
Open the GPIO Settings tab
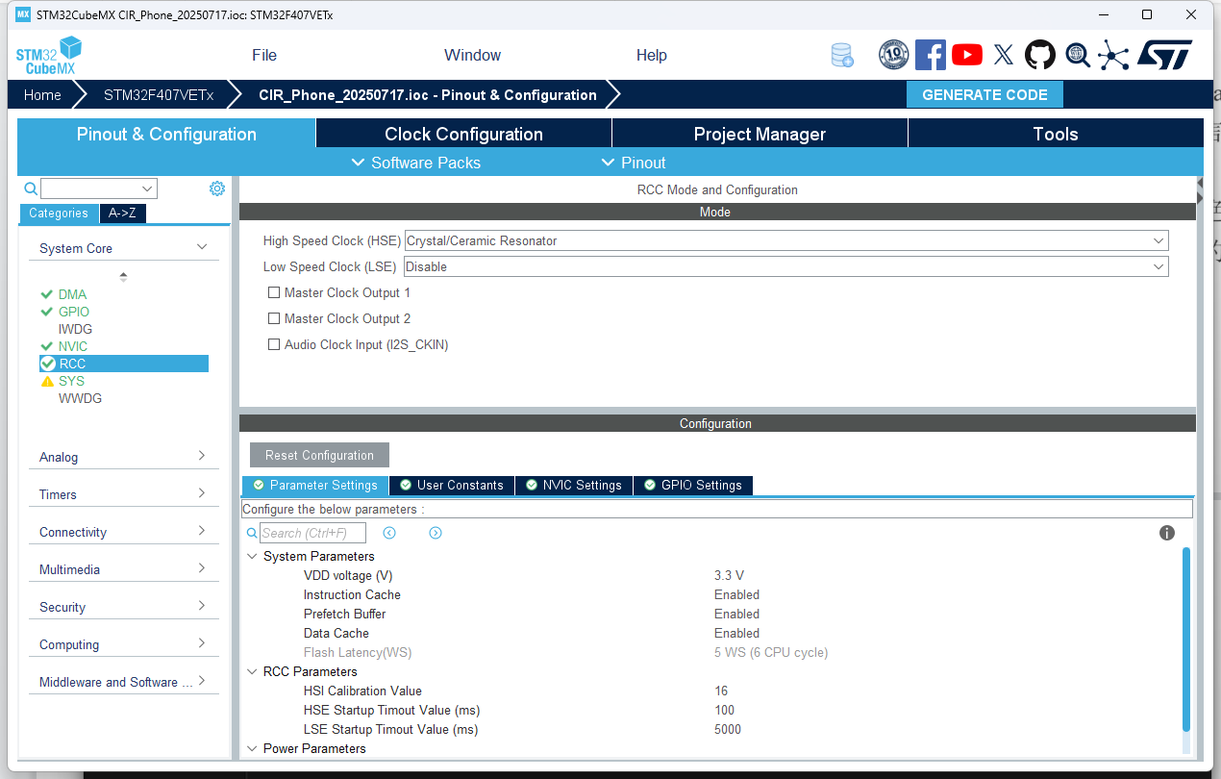click(x=693, y=486)
